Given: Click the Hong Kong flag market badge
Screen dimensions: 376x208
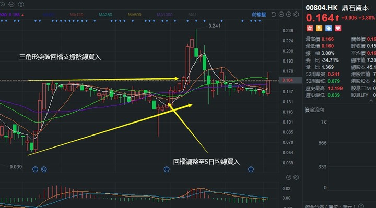Looking at the screenshot, I should click(x=310, y=28).
